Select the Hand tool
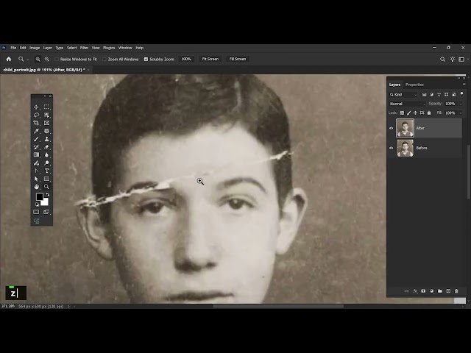The width and height of the screenshot is (471, 353). (36, 187)
